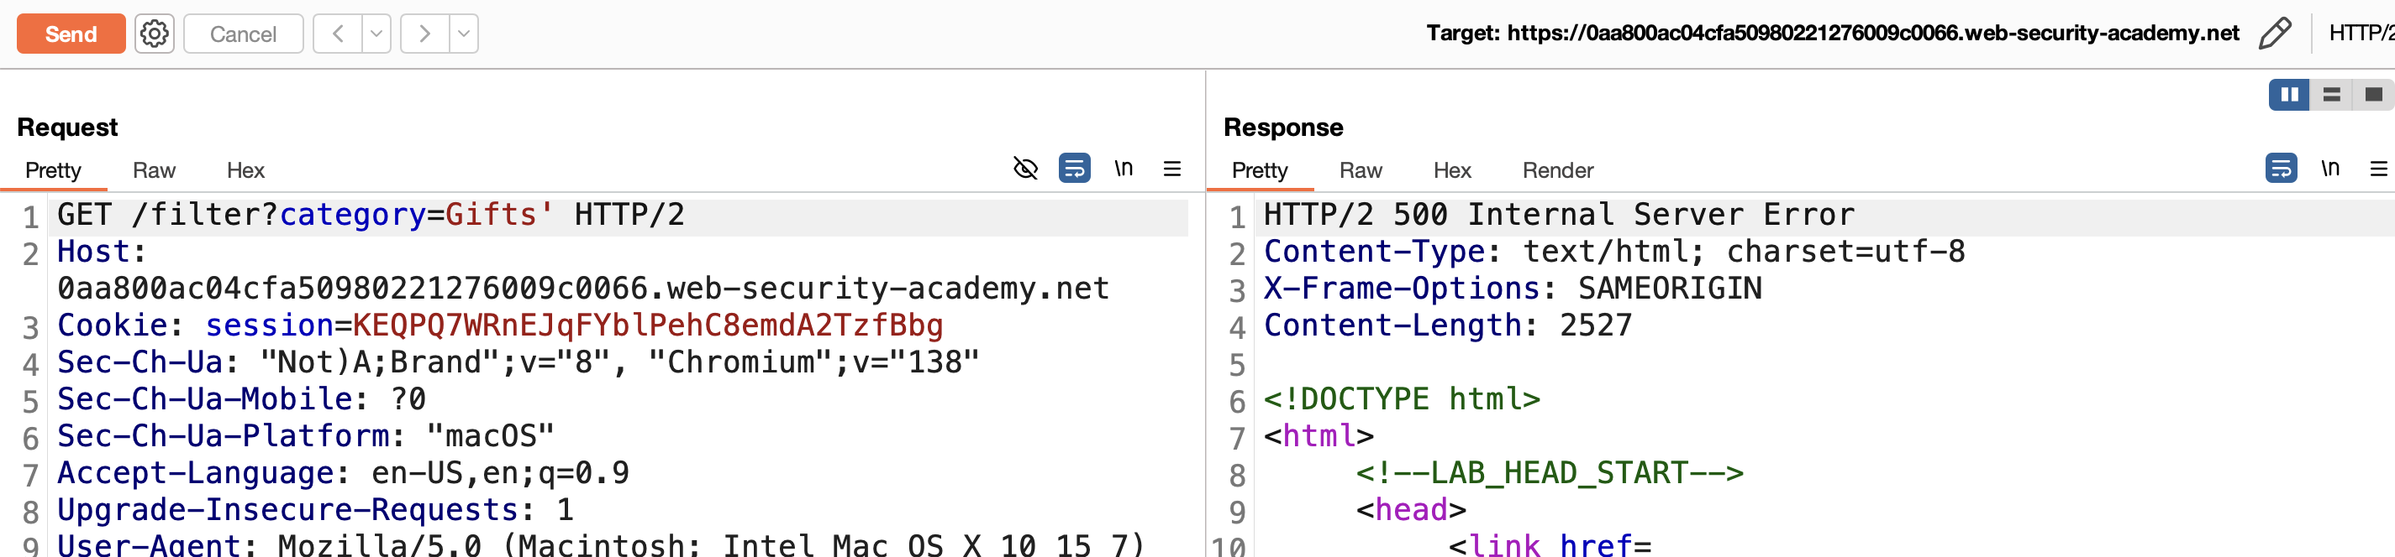2395x557 pixels.
Task: Switch request view to Hex tab
Action: click(x=245, y=170)
